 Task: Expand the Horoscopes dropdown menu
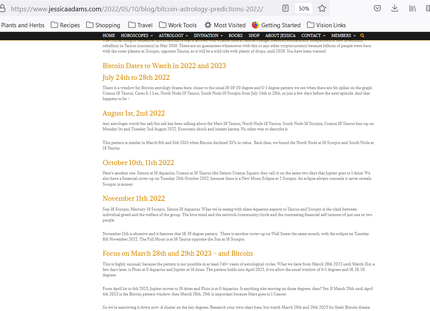tap(137, 35)
